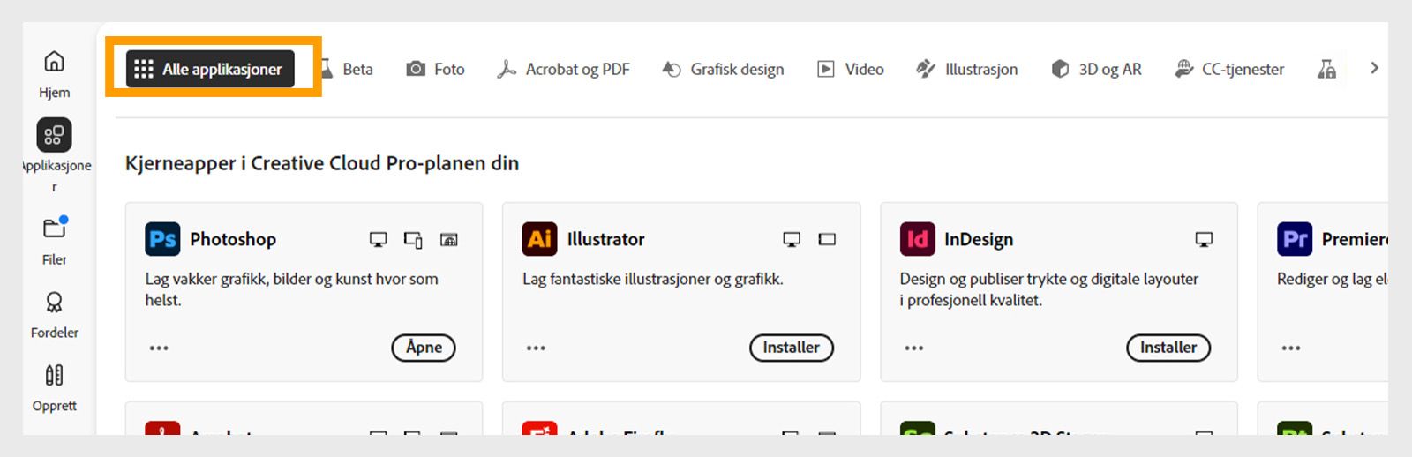Image resolution: width=1412 pixels, height=457 pixels.
Task: Click Illustrator tablet platform icon
Action: pyautogui.click(x=827, y=239)
